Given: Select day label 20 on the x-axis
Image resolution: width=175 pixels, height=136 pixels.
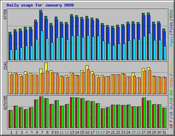Looking at the screenshot, I should point(108,132).
